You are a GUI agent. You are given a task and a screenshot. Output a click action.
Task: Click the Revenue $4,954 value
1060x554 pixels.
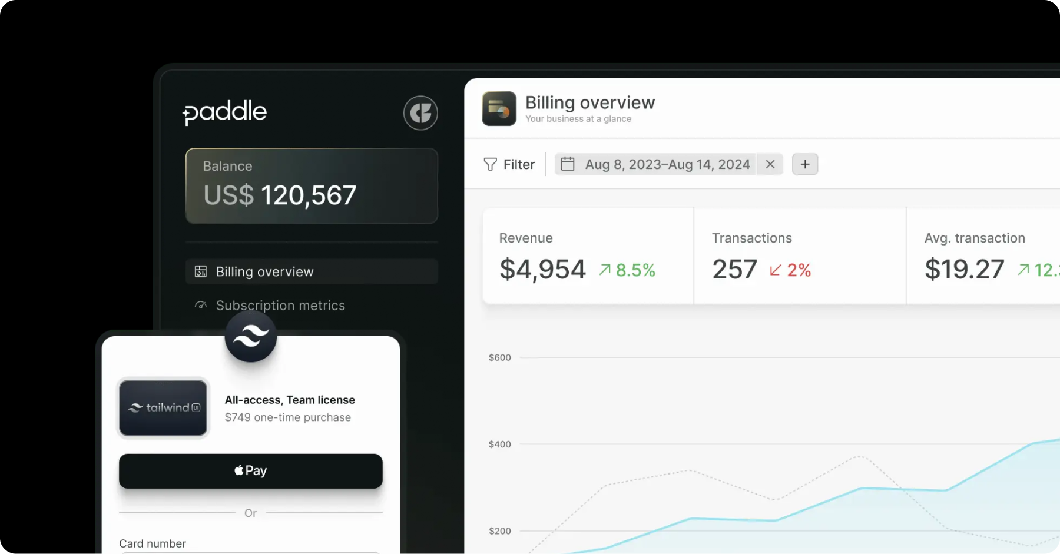tap(542, 270)
